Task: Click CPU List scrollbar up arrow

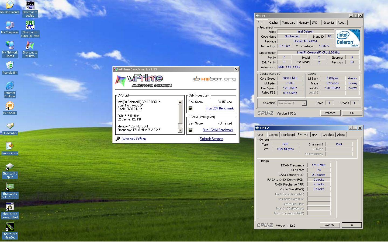Action: (x=180, y=102)
